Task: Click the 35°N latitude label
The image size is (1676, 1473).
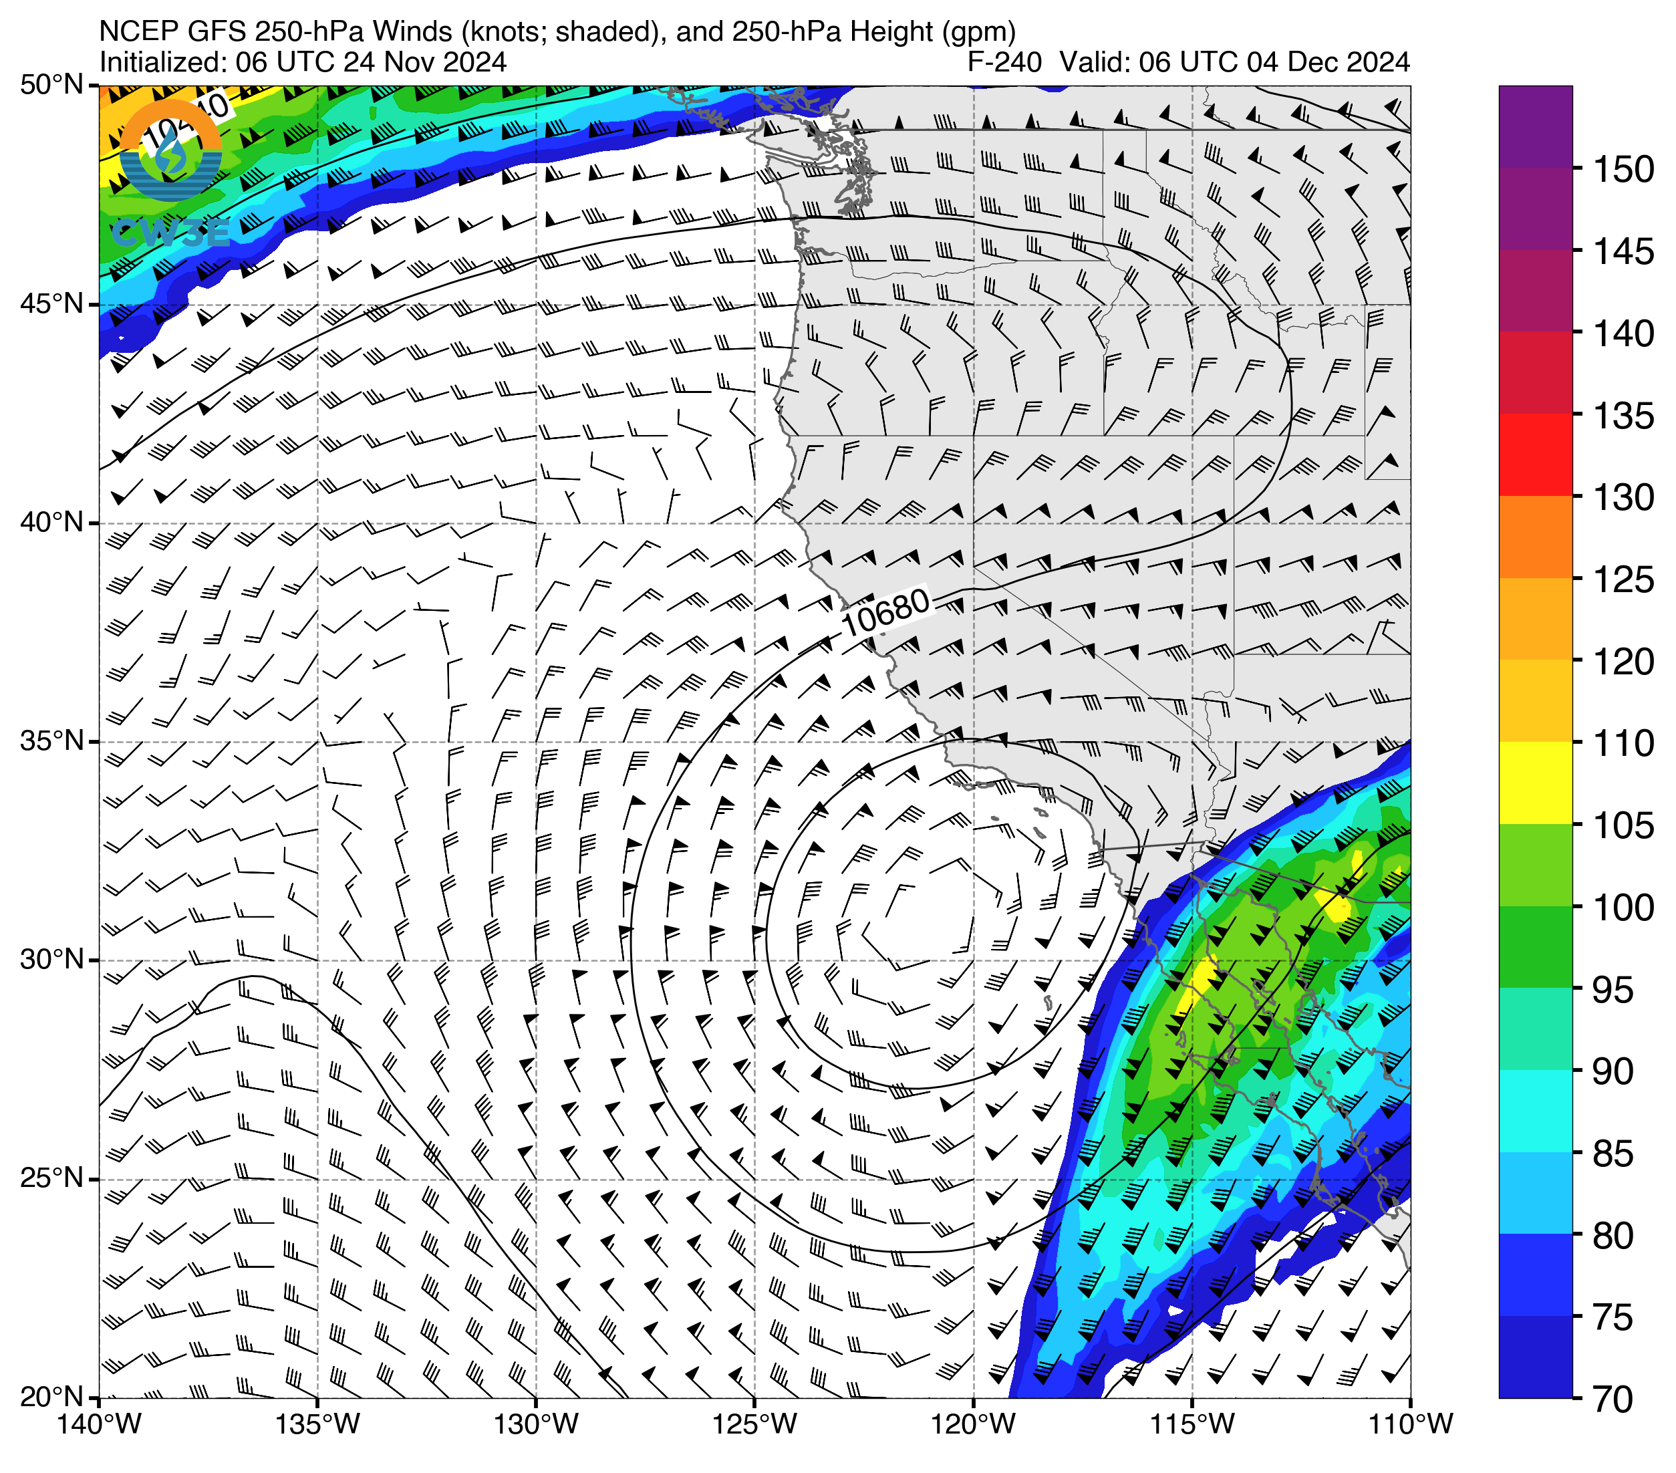Action: [51, 741]
